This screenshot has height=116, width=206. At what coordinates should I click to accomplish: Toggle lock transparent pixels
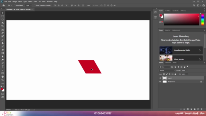tap(164, 74)
